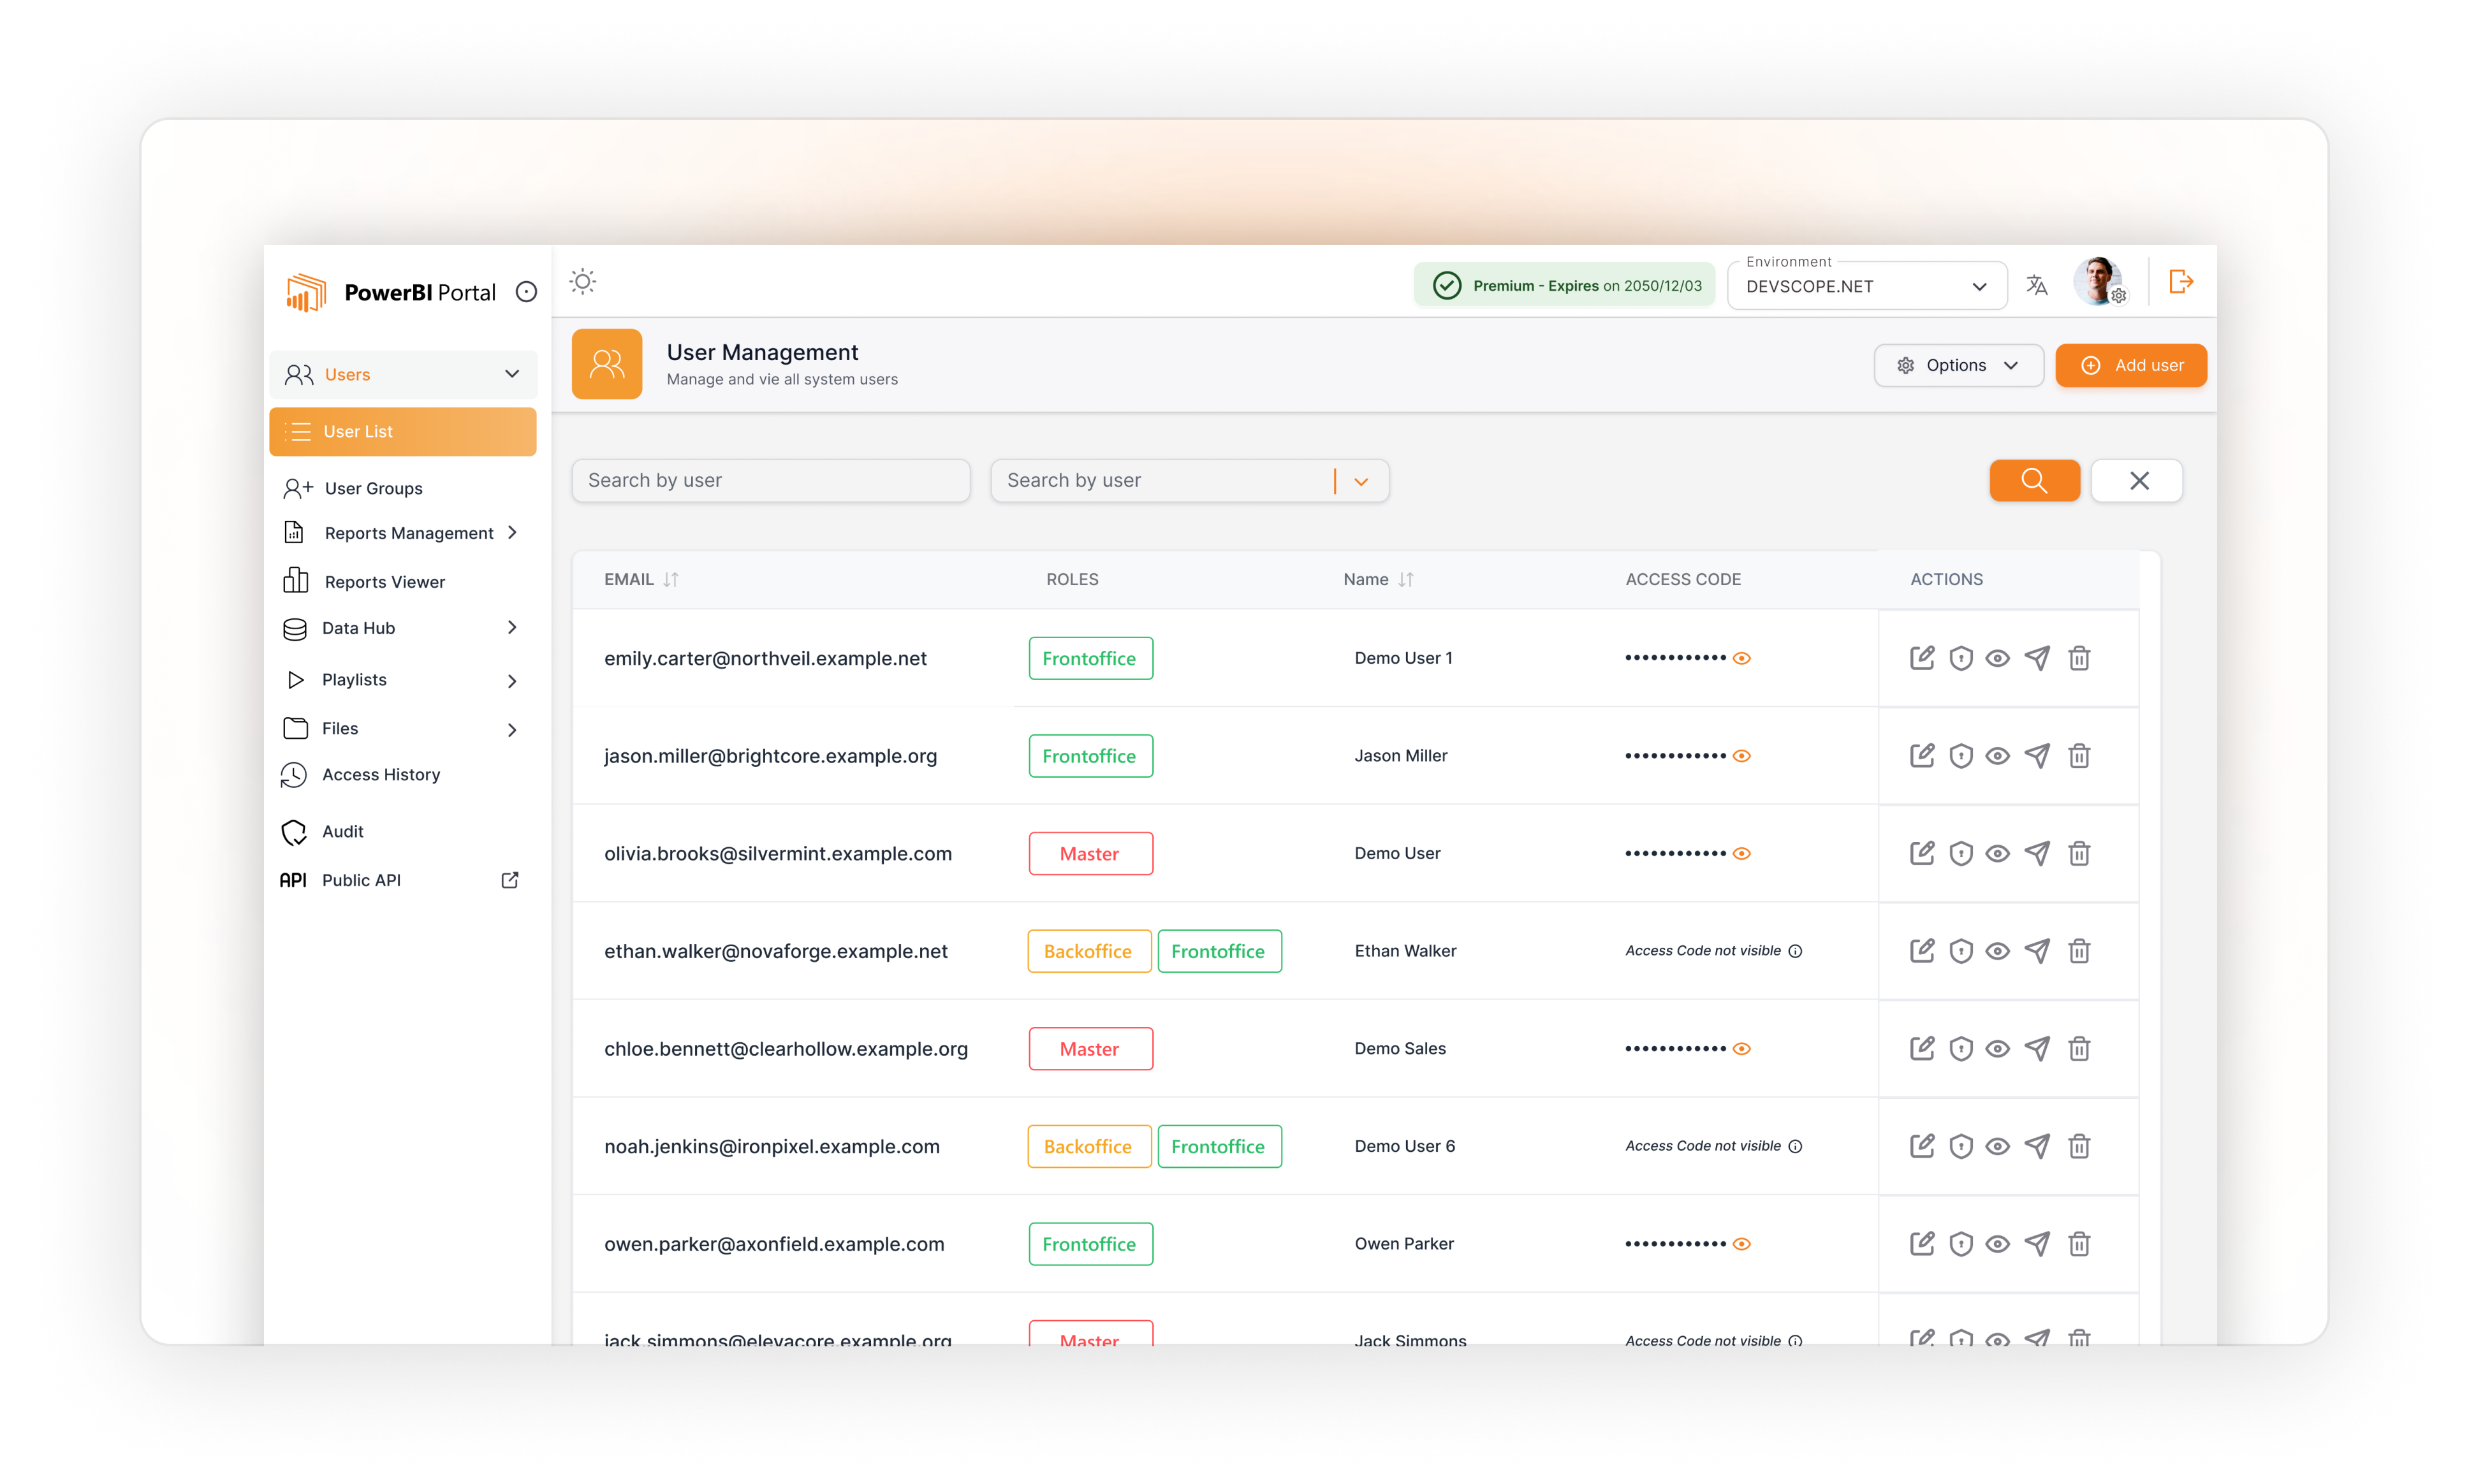This screenshot has width=2469, height=1484.
Task: Send invitation to olivia.brooks with paper plane icon
Action: (2037, 853)
